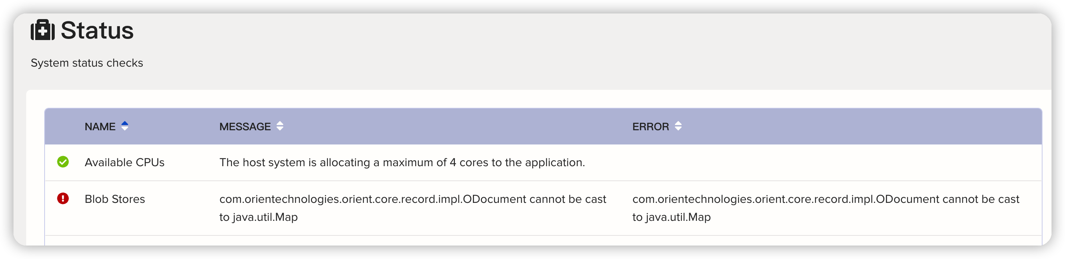
Task: Click the blank header cell left of NAME
Action: tap(63, 127)
